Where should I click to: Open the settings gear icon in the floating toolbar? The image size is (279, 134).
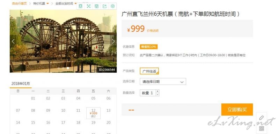(113, 6)
